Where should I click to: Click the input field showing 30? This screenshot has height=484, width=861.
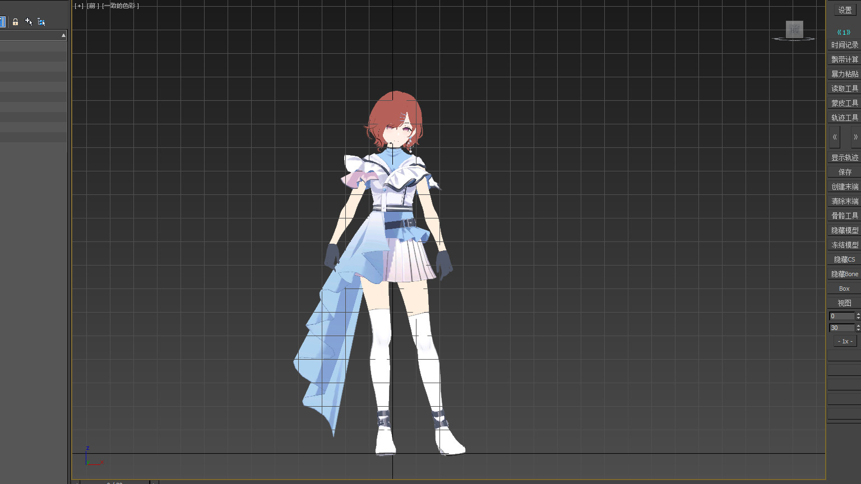click(841, 328)
